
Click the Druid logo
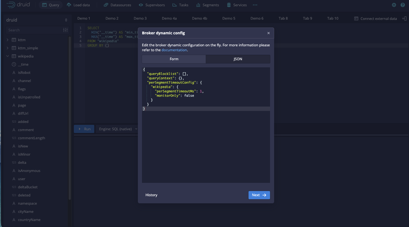(x=18, y=5)
